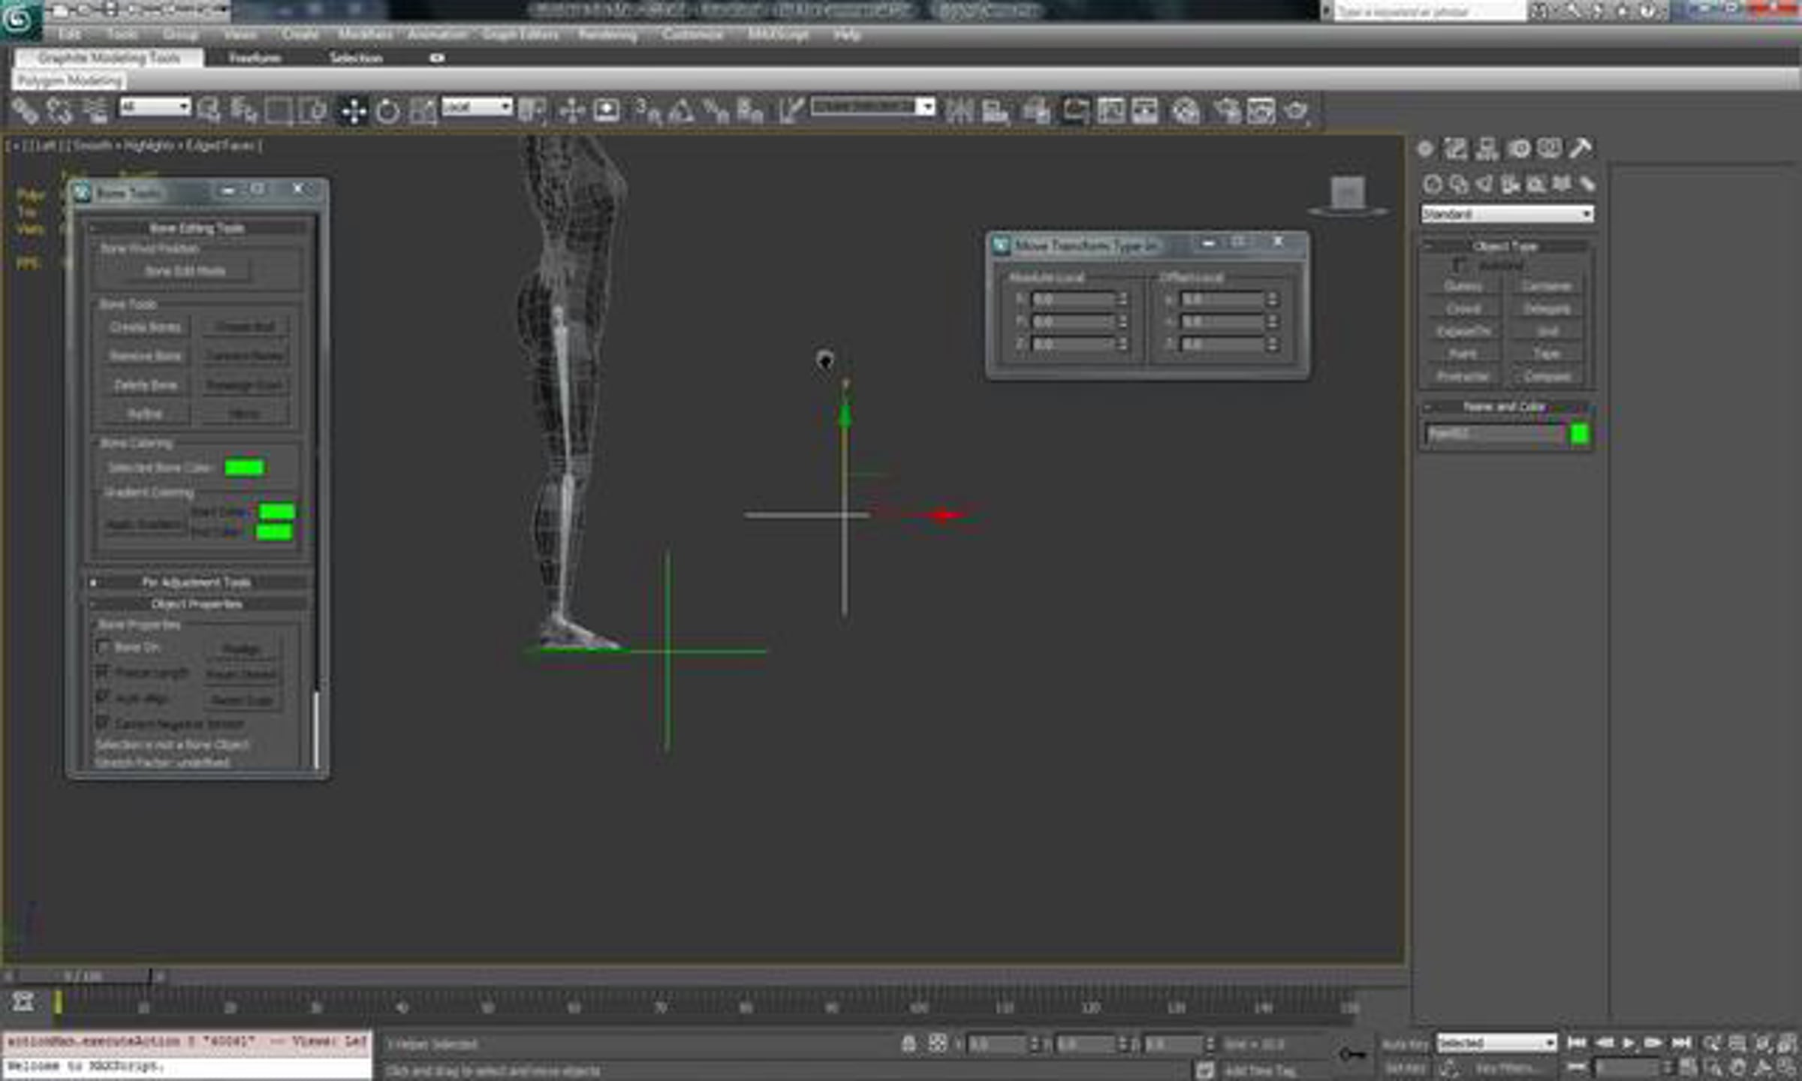The image size is (1802, 1081).
Task: Open the Standard helpers category dropdown
Action: (1507, 214)
